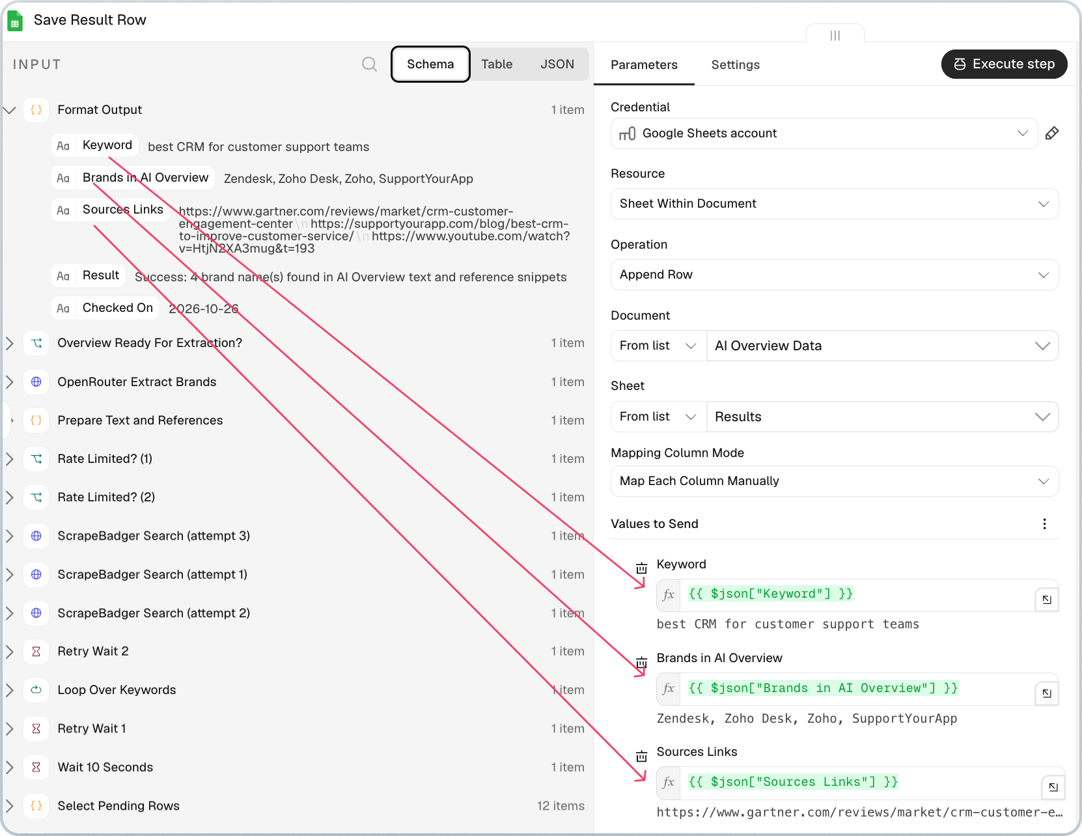Open expression editor for Sources Links field
1082x836 pixels.
1053,787
